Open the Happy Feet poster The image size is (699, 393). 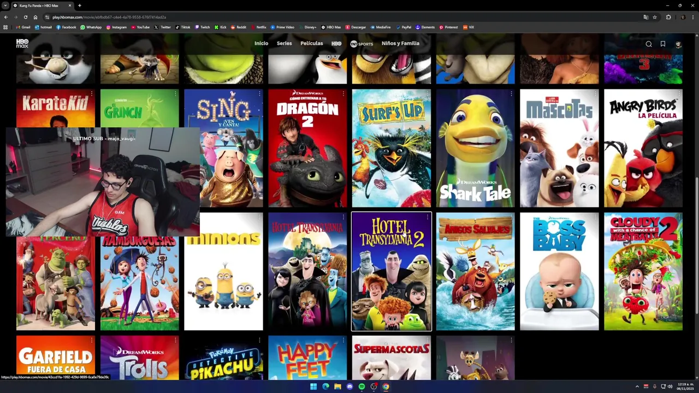coord(307,358)
